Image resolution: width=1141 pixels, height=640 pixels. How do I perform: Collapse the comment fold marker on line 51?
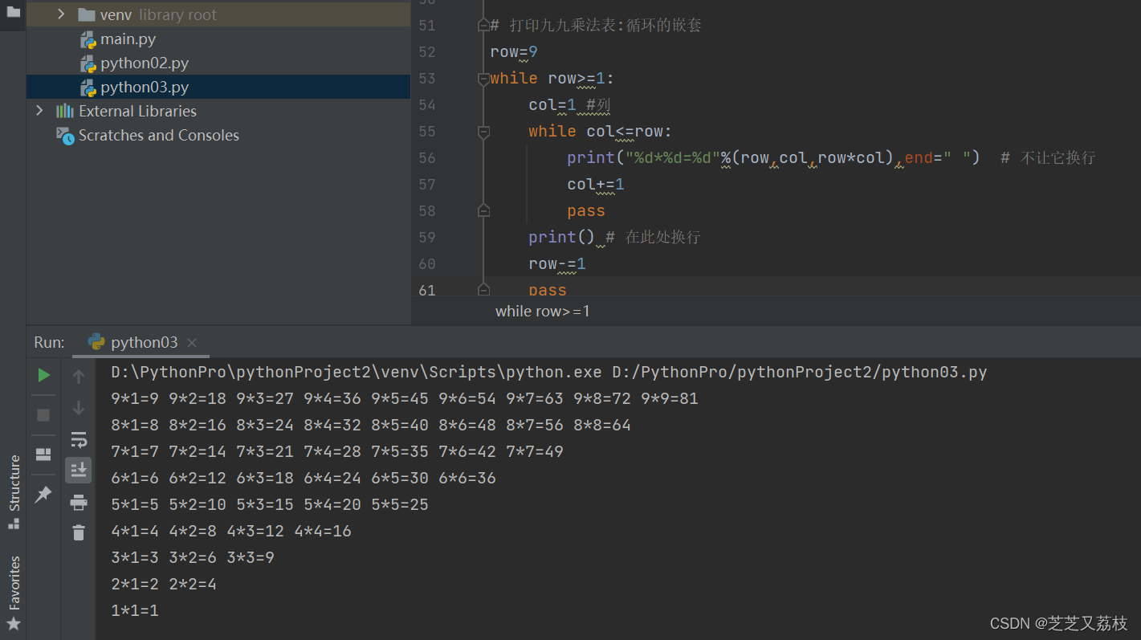pos(483,26)
